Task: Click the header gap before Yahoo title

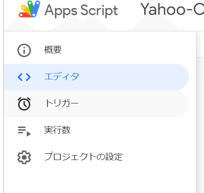Action: pos(129,10)
